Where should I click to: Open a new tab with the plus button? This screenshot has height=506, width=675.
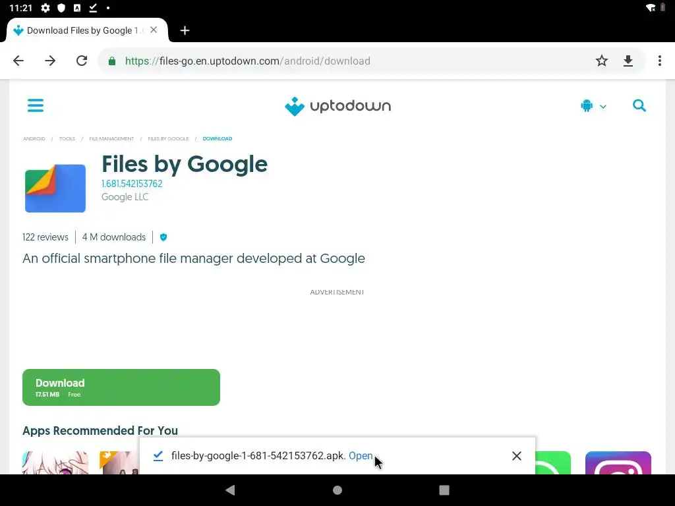coord(185,30)
